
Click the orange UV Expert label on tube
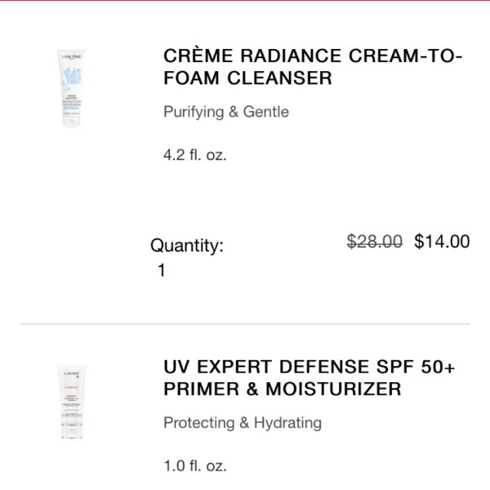point(72,387)
